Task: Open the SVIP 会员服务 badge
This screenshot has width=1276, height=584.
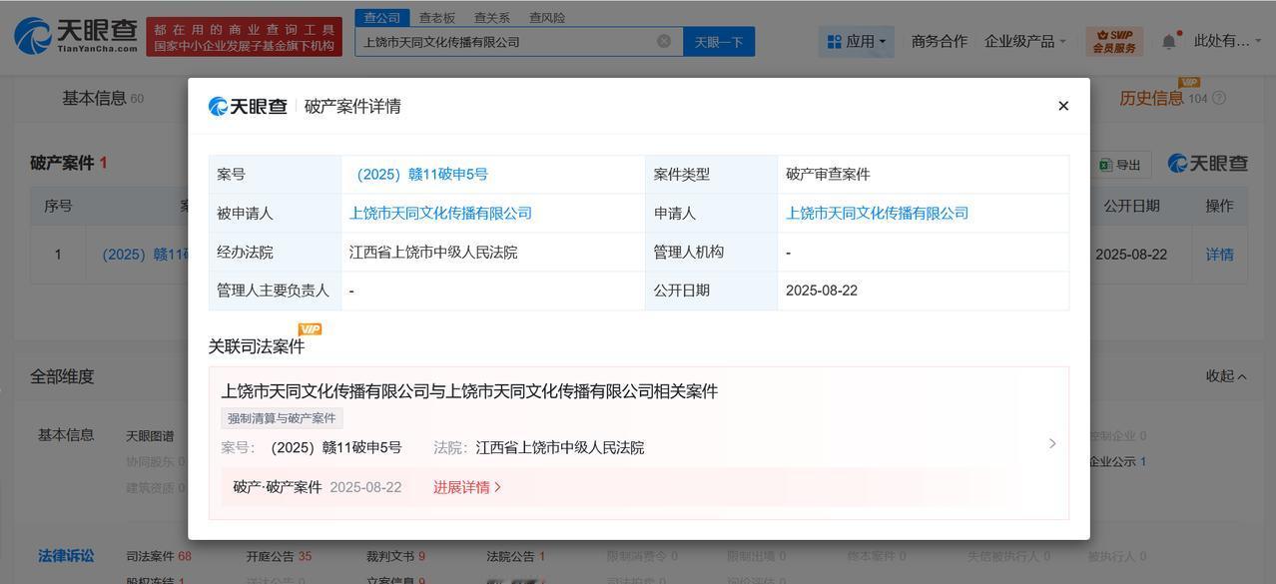Action: [1114, 42]
